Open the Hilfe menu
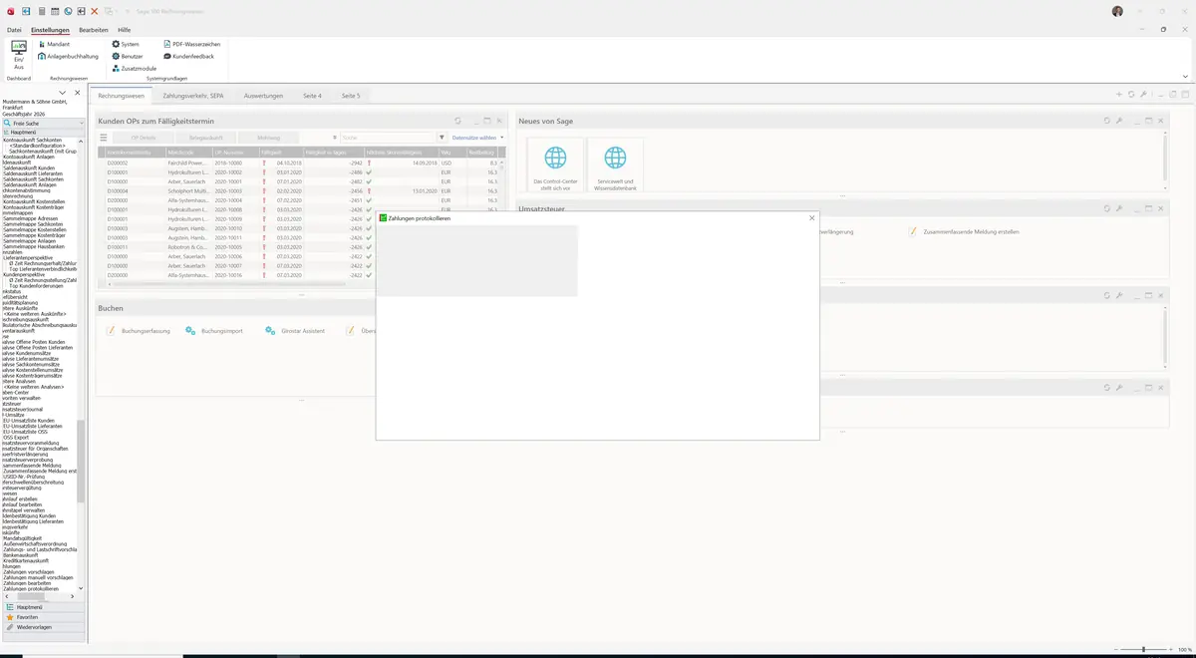 (x=125, y=30)
